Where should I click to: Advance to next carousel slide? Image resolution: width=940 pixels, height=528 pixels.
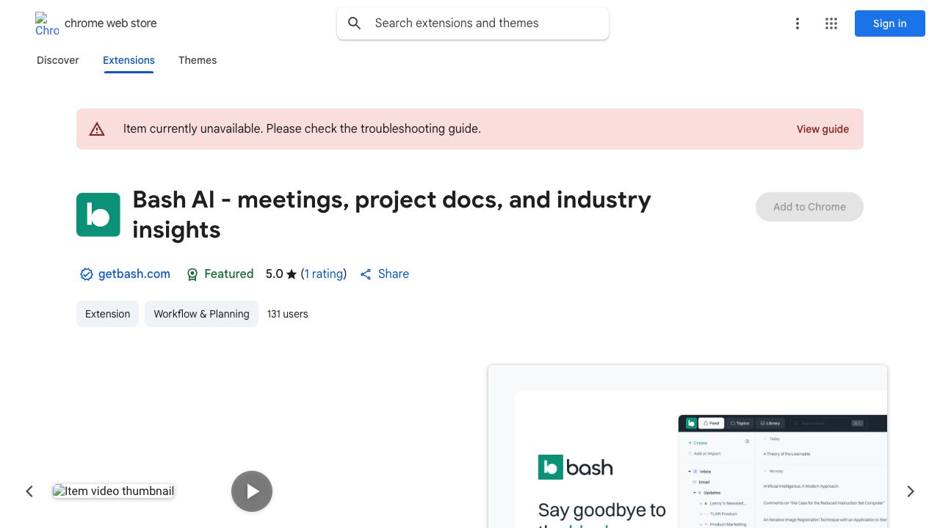(910, 491)
